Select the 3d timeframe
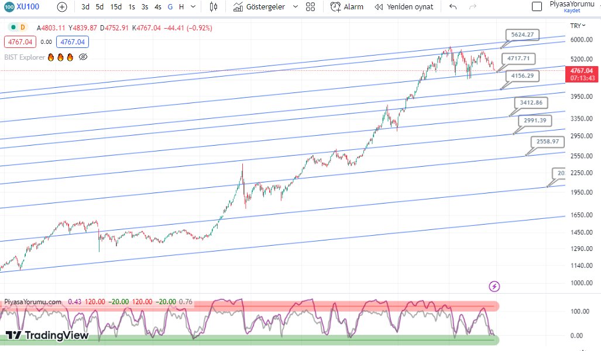This screenshot has height=351, width=601. point(85,7)
